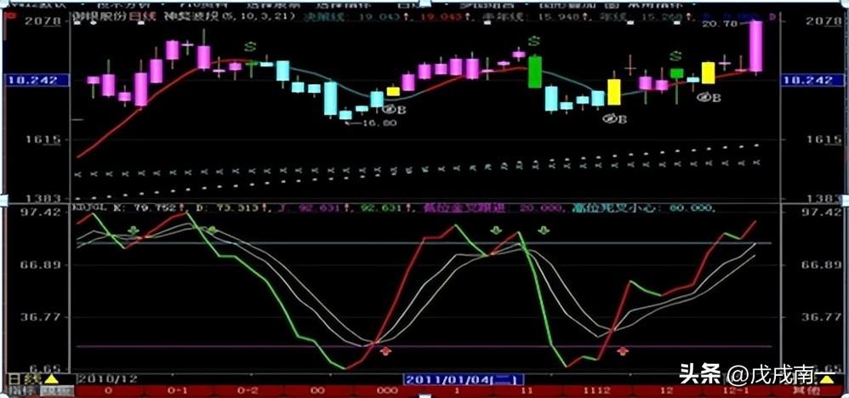Viewport: 849px width, 398px height.
Task: Open the 指标 indicator selector
Action: point(15,391)
